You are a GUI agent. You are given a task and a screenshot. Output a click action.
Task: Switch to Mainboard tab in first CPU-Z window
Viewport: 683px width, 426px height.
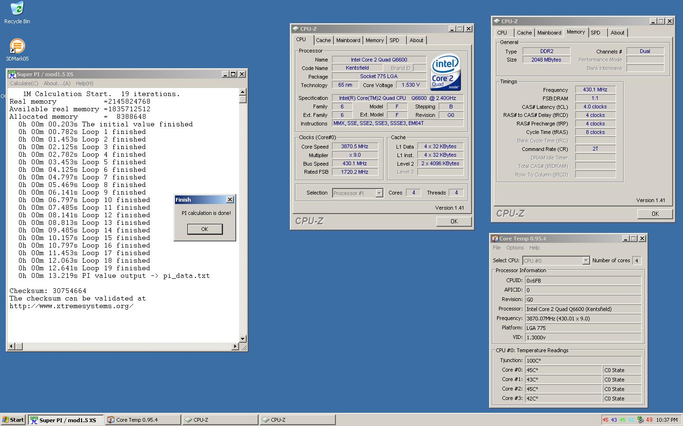pyautogui.click(x=348, y=40)
